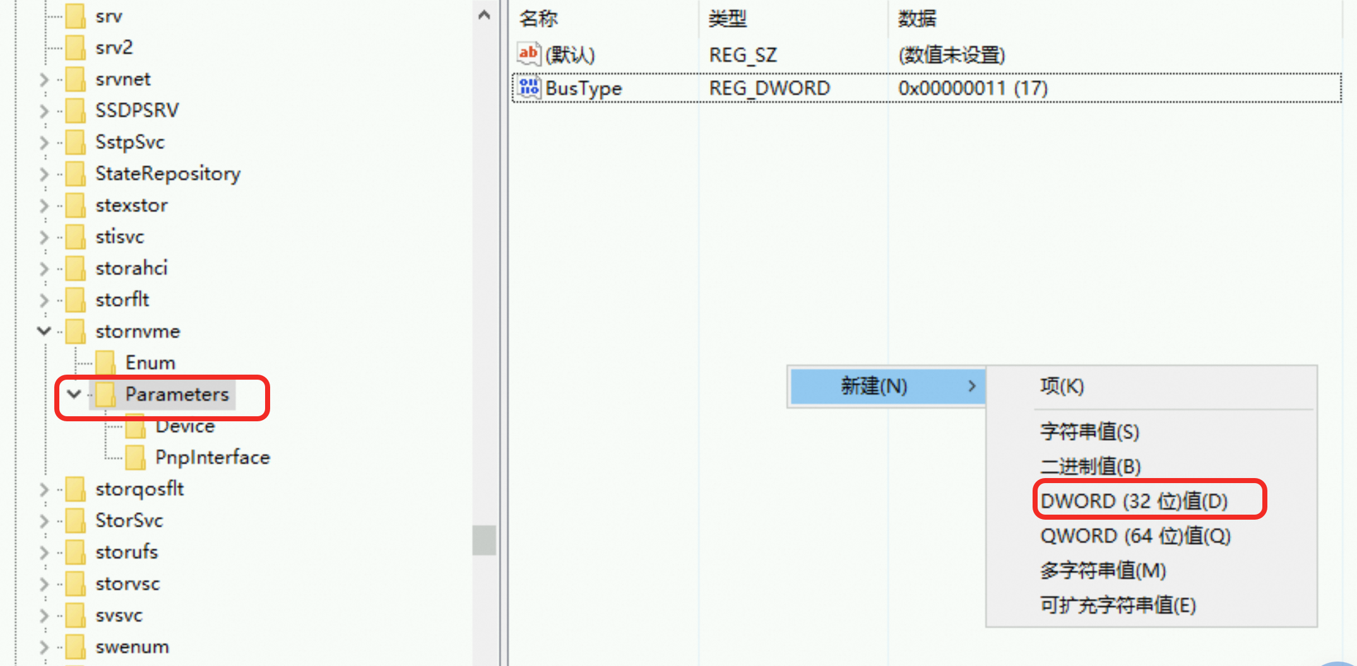Image resolution: width=1357 pixels, height=666 pixels.
Task: Expand the SstpSvc registry key
Action: pyautogui.click(x=44, y=143)
